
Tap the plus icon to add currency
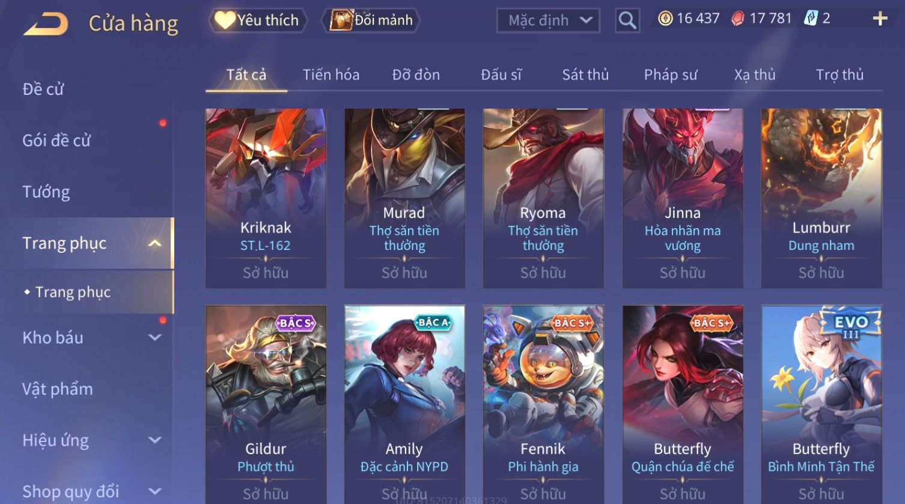(880, 19)
